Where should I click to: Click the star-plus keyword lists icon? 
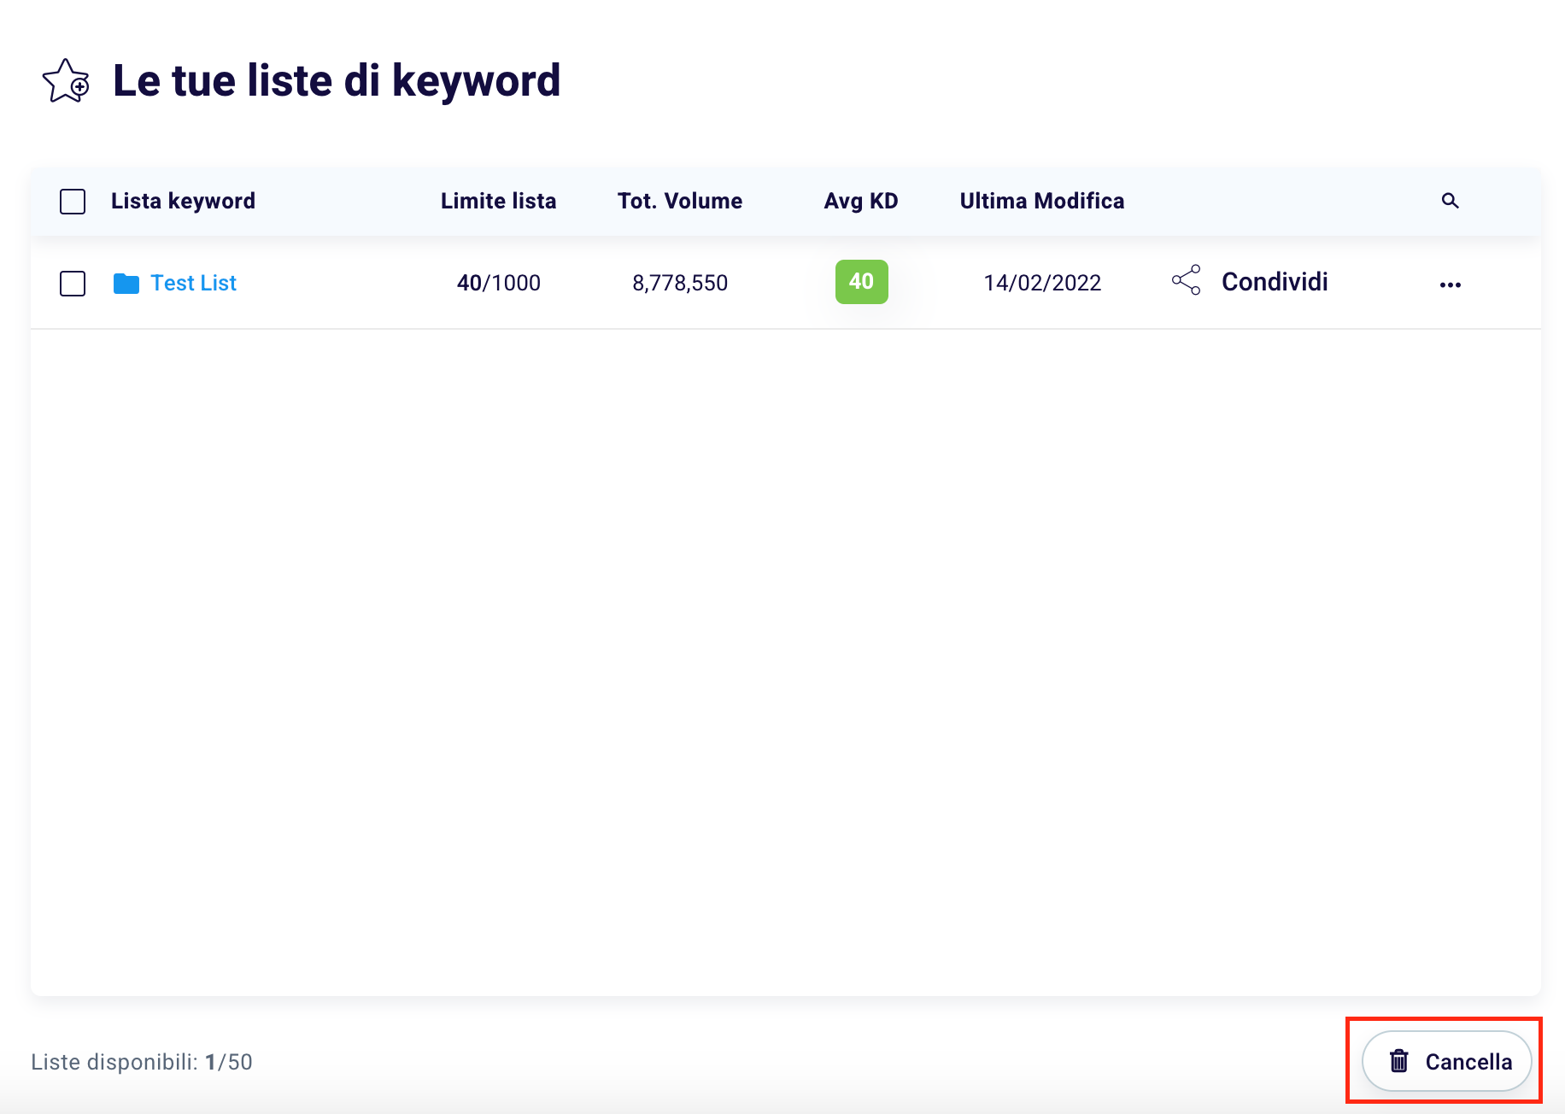coord(66,81)
